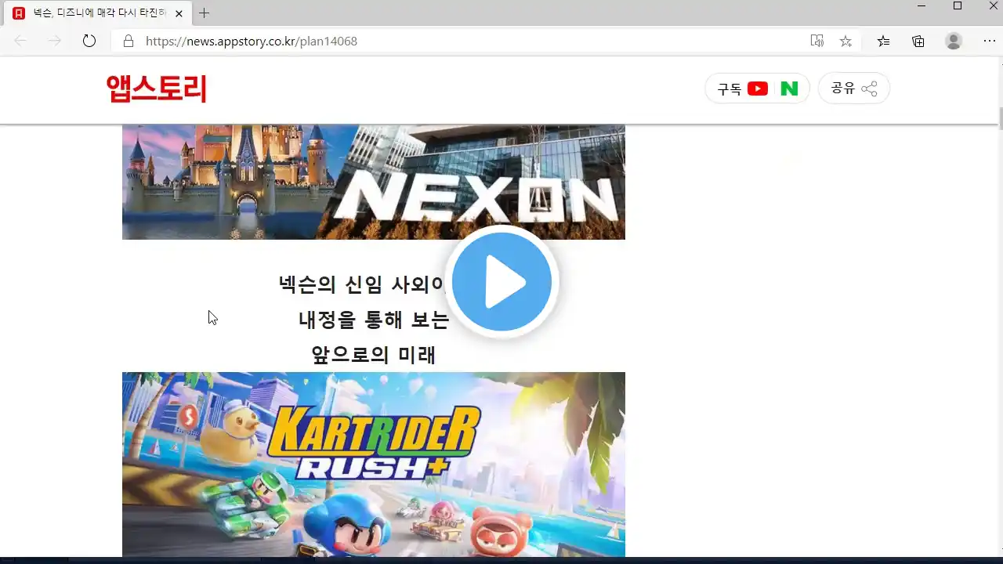The height and width of the screenshot is (564, 1003).
Task: Open the browser settings ellipsis menu
Action: pyautogui.click(x=989, y=41)
